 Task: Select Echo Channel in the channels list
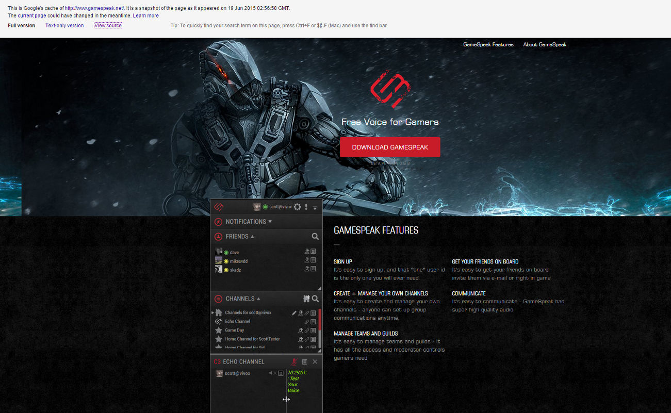tap(237, 322)
